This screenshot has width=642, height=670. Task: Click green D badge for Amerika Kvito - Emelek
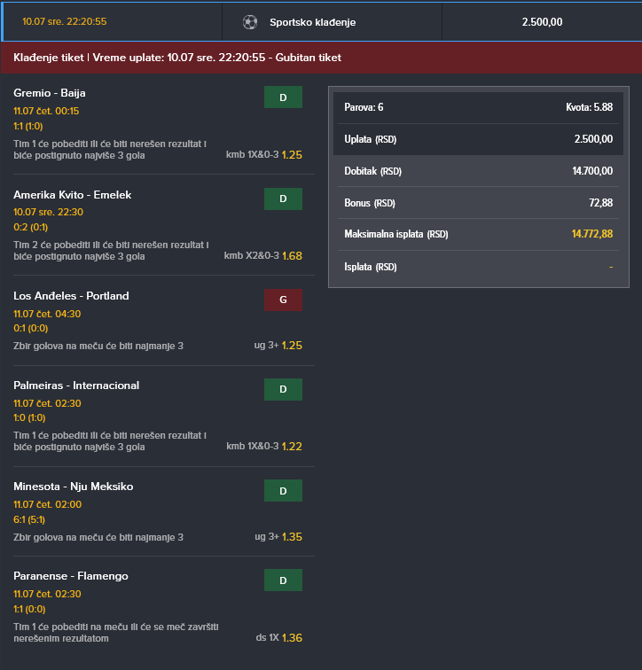[x=283, y=199]
